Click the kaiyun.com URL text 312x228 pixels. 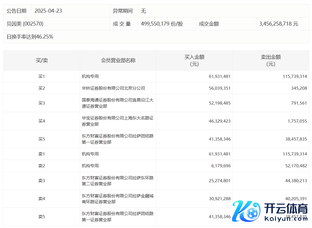pyautogui.click(x=286, y=219)
